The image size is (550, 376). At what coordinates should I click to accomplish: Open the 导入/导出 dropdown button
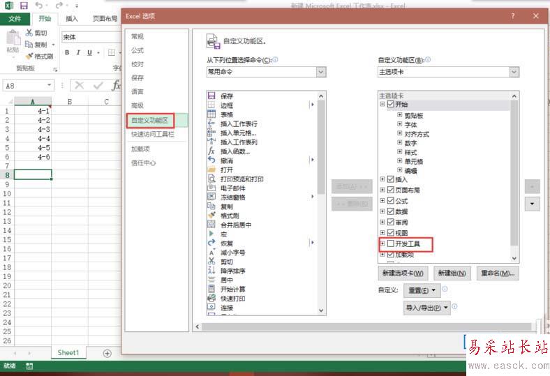tap(427, 308)
